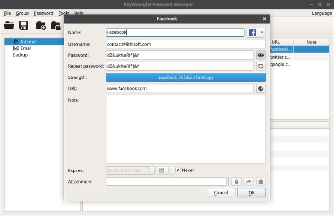Toggle password visibility eye icon

261,55
